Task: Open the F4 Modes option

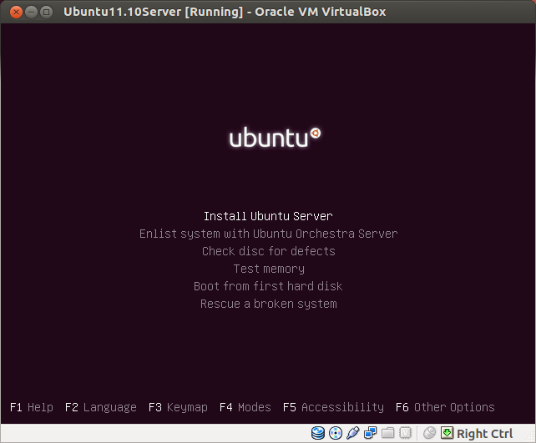Action: pyautogui.click(x=245, y=407)
